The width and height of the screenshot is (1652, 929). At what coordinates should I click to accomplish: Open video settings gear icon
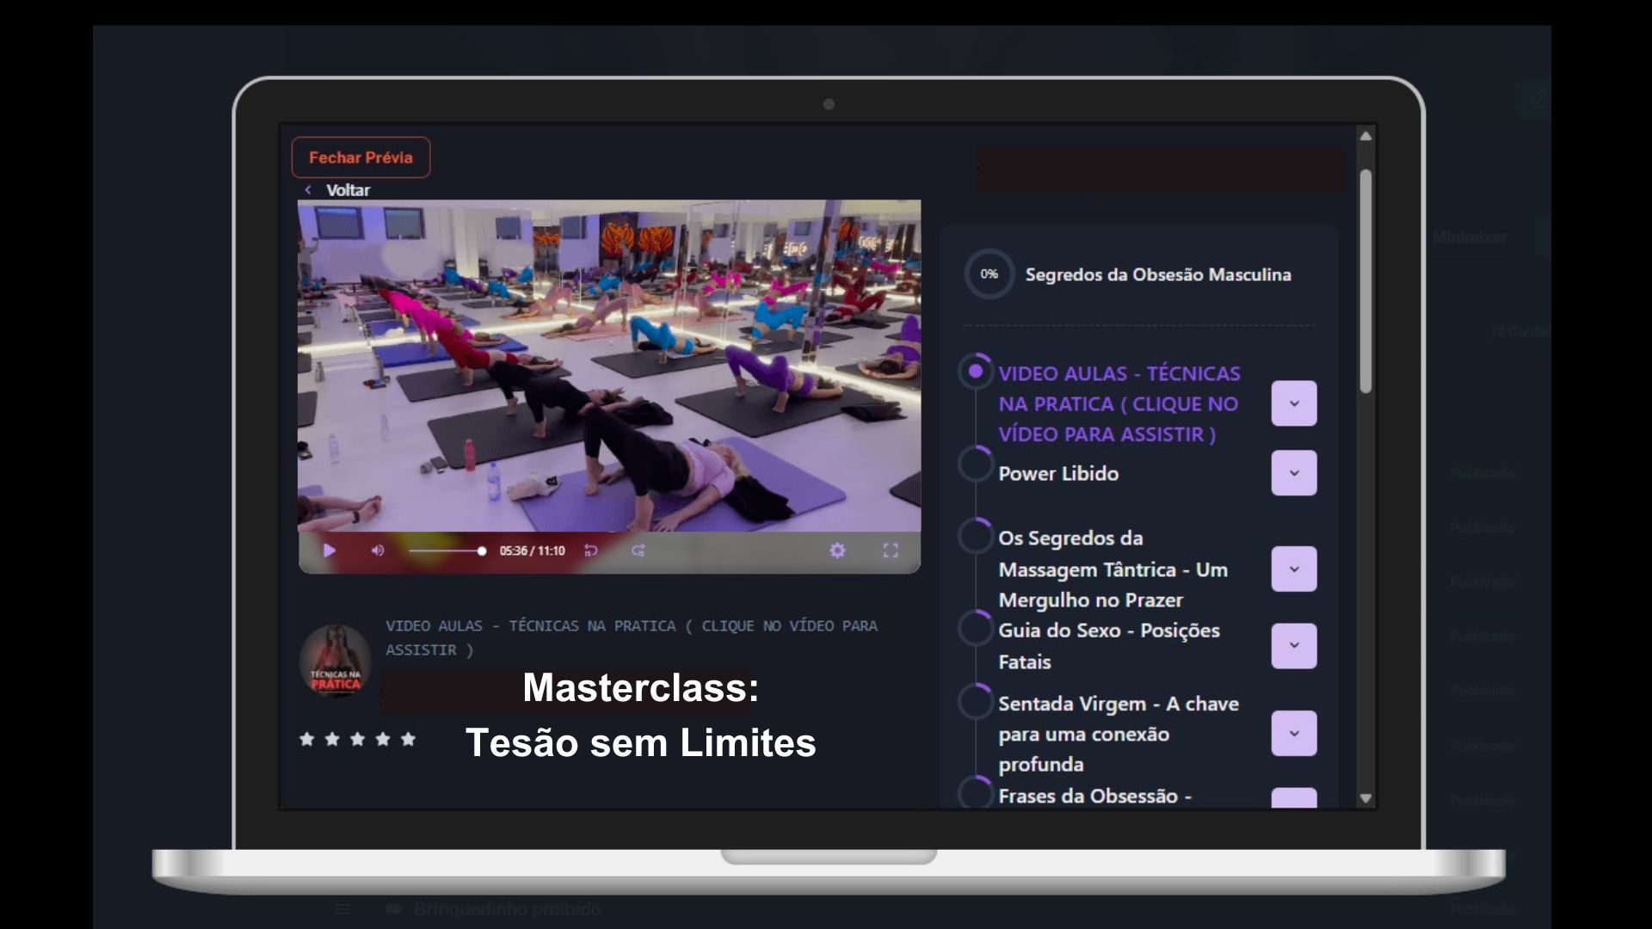pos(837,551)
